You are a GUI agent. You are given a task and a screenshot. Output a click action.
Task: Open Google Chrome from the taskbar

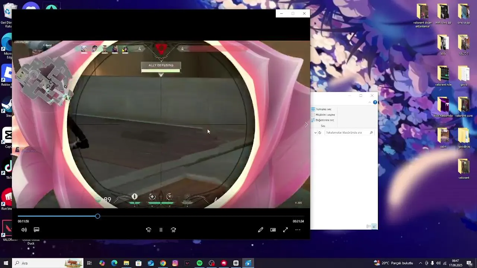click(163, 263)
